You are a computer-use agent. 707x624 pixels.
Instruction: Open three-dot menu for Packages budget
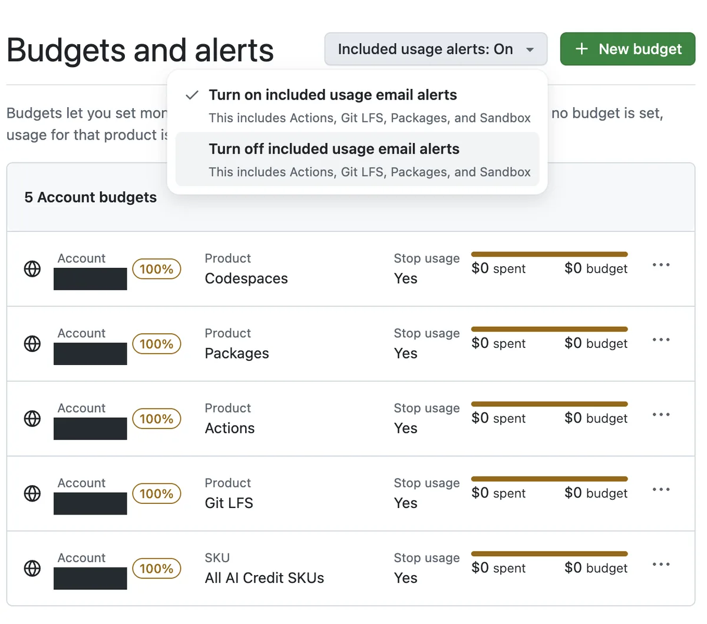661,340
